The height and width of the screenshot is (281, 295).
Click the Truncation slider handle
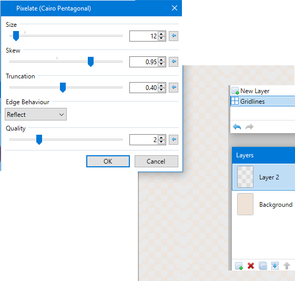[x=63, y=87]
